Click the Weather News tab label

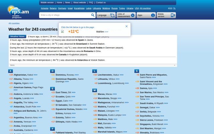coord(17,37)
